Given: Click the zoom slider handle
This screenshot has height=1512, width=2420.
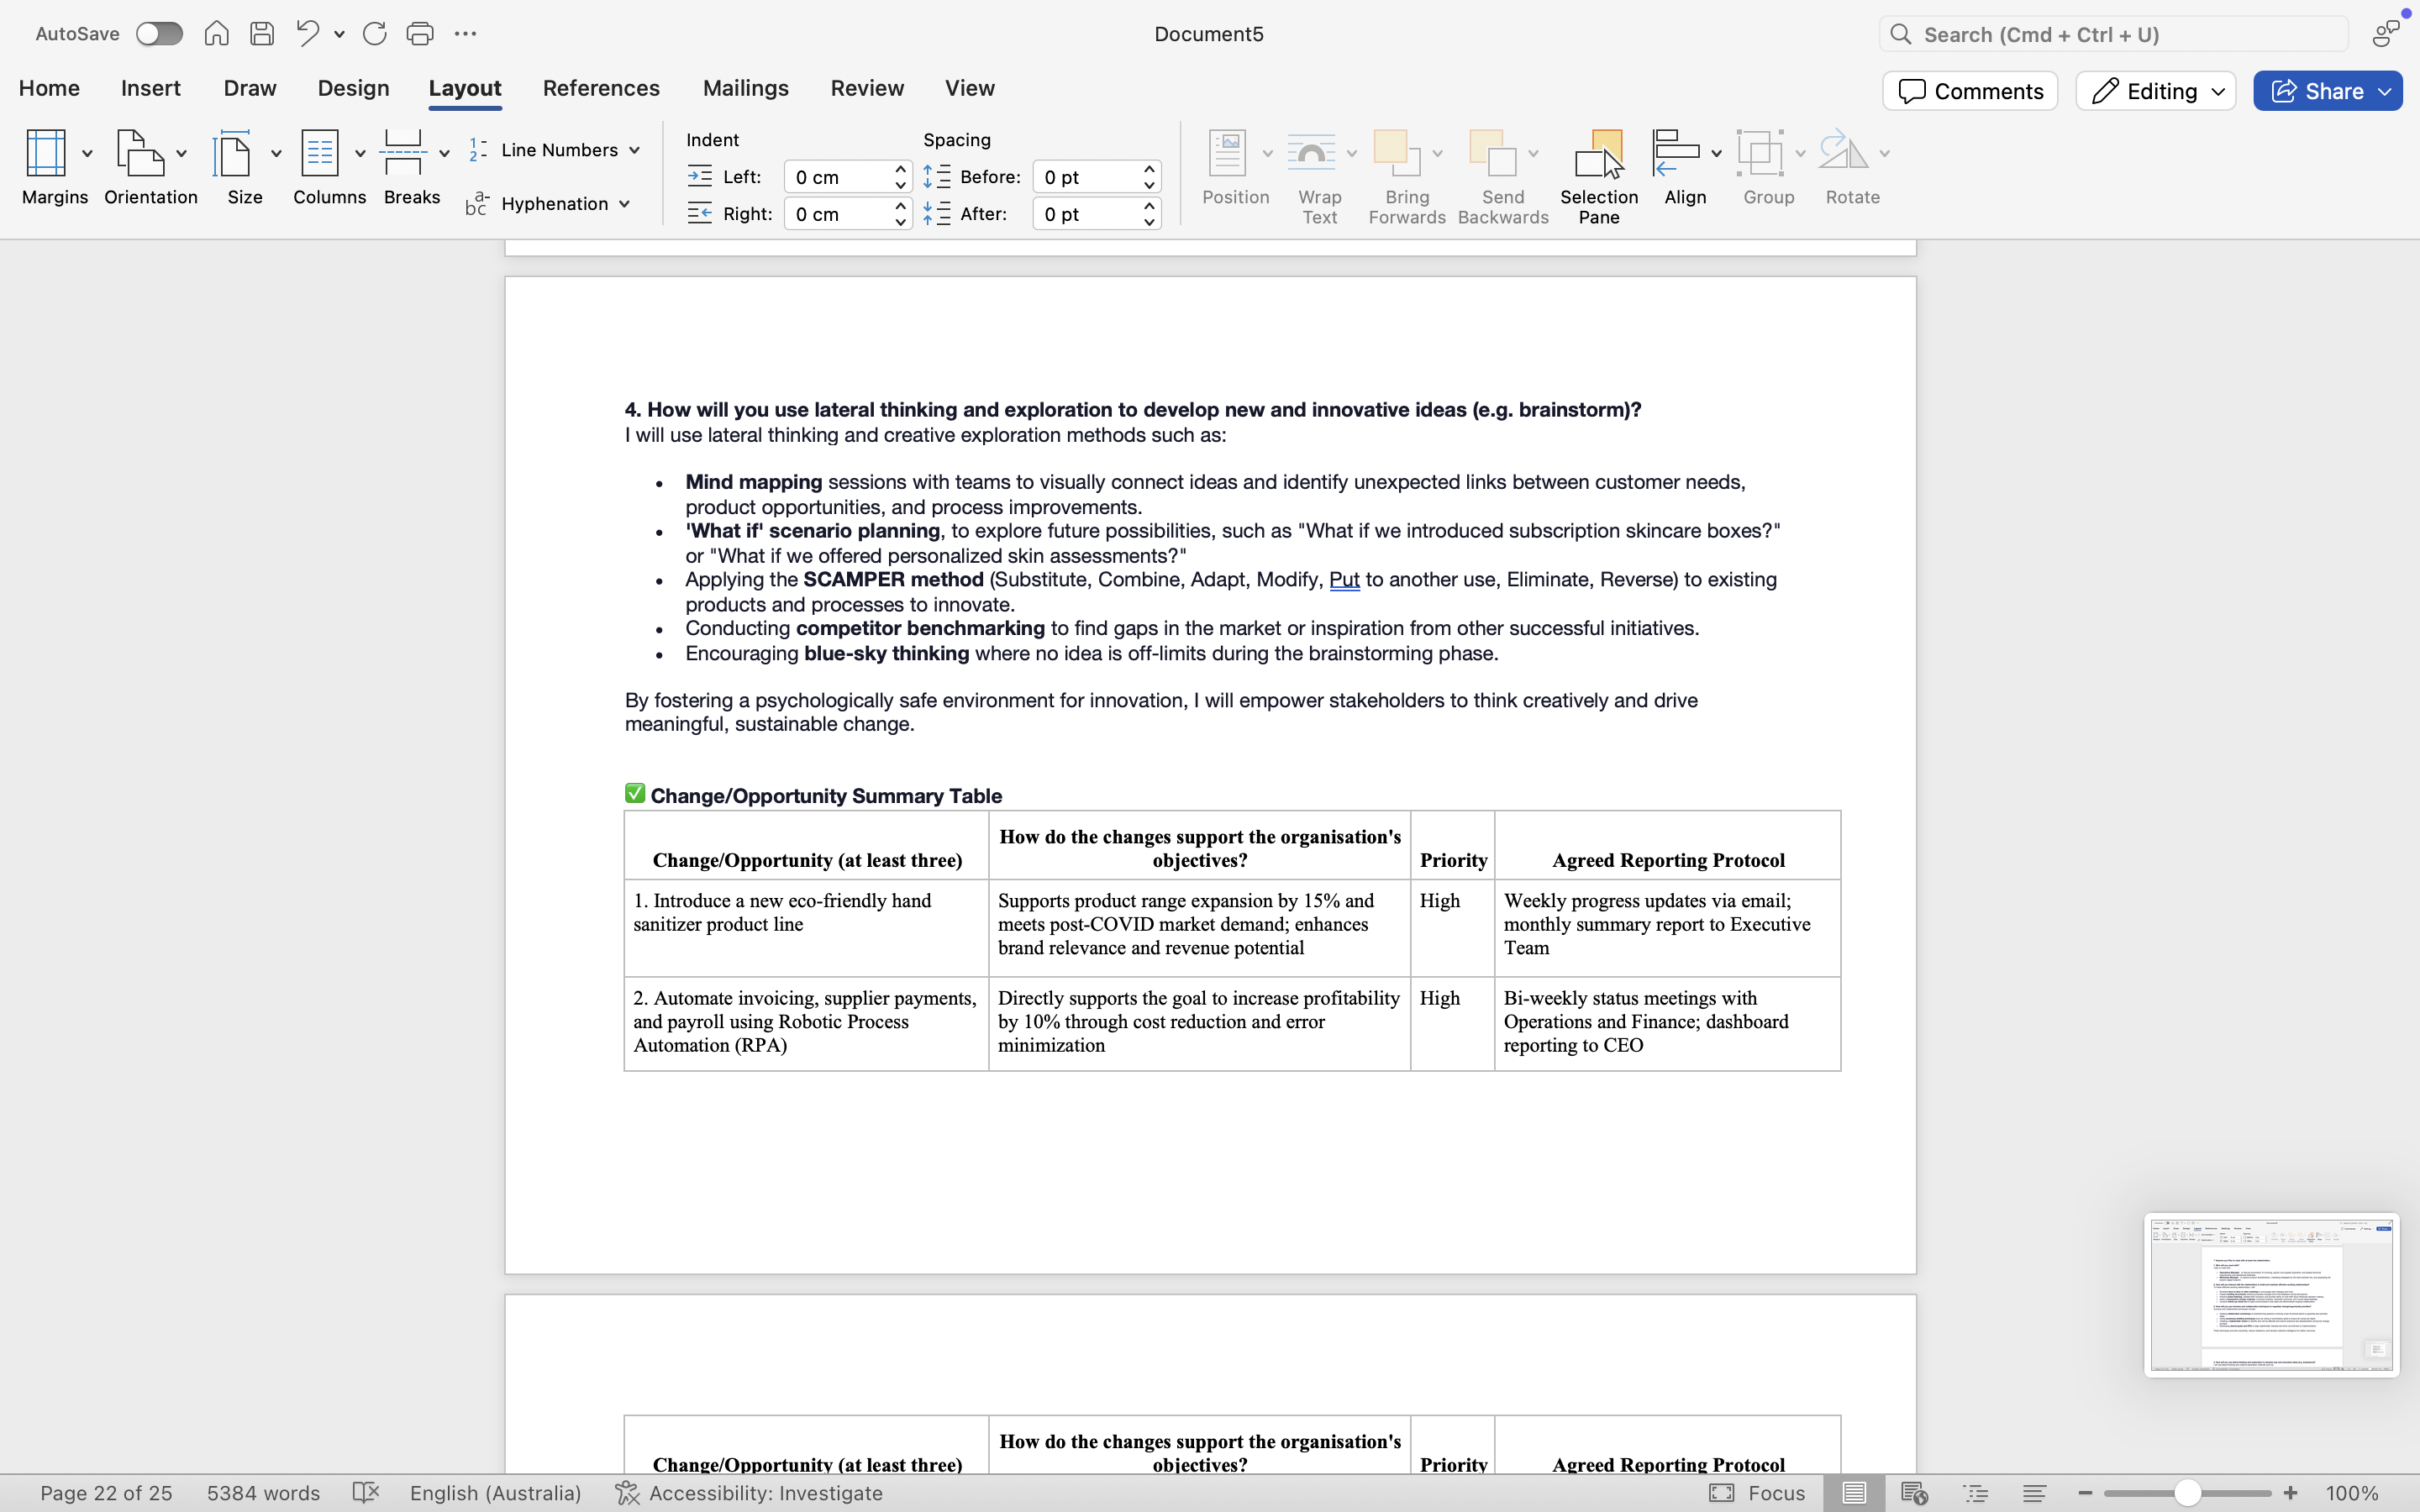Looking at the screenshot, I should coord(2187,1493).
